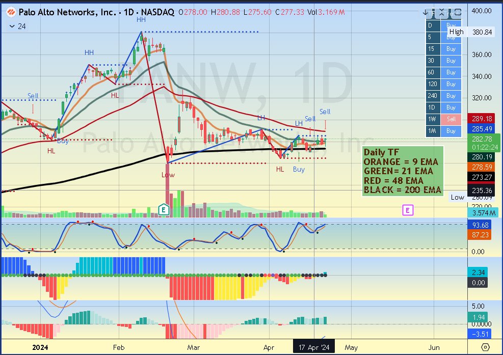Click the RED = 48 EMA legend line
503x355 pixels.
(393, 180)
